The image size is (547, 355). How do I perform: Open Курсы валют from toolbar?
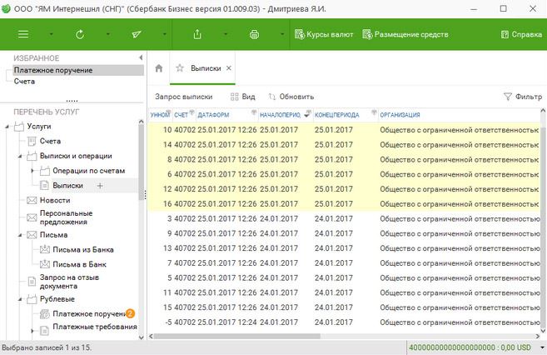pos(324,34)
